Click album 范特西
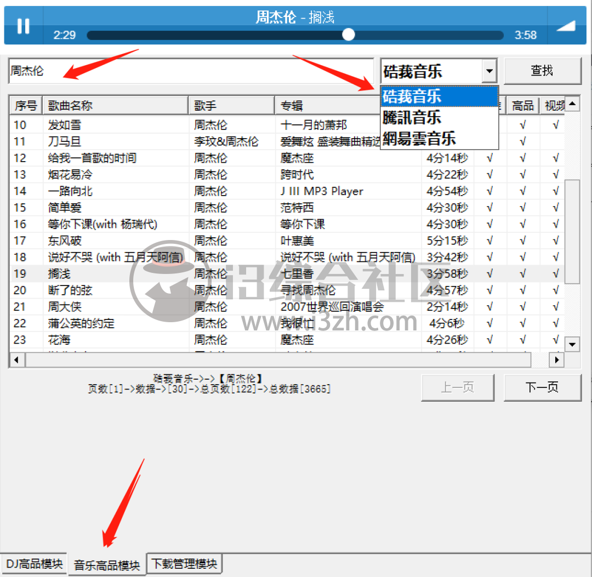 coord(297,208)
